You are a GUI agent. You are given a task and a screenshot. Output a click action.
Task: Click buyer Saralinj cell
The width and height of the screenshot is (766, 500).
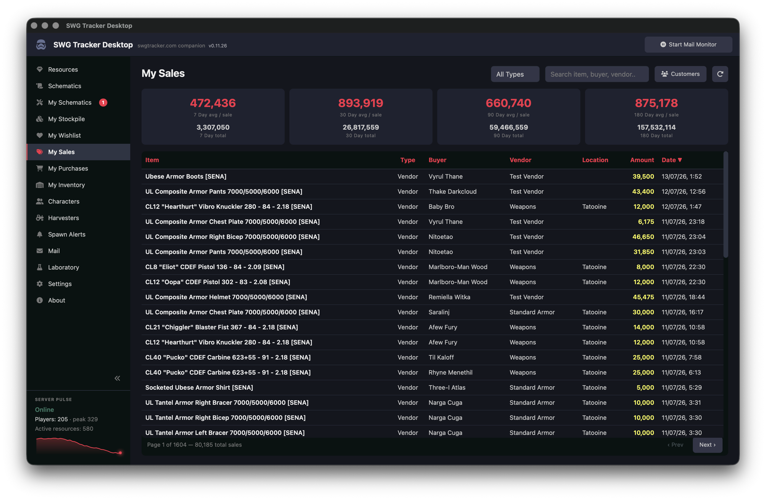coord(439,312)
